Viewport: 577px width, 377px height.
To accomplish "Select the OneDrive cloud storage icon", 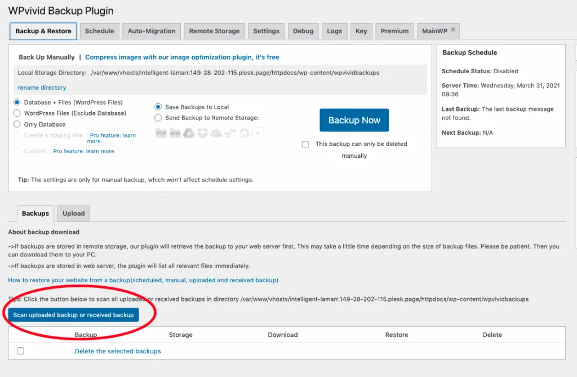I will point(216,133).
